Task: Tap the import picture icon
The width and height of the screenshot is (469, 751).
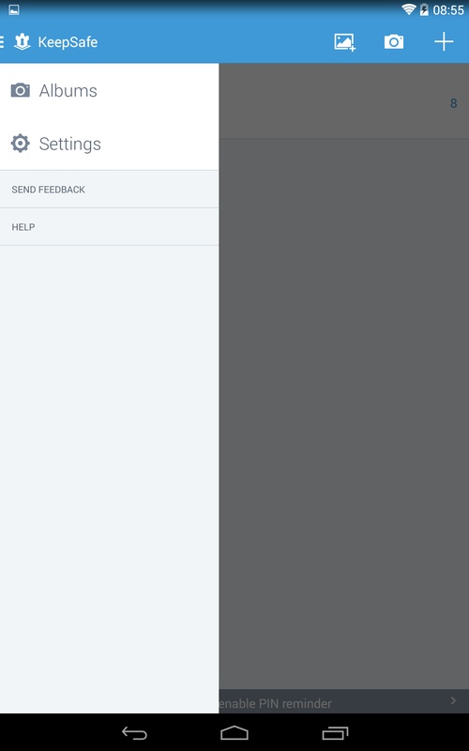Action: [x=344, y=42]
